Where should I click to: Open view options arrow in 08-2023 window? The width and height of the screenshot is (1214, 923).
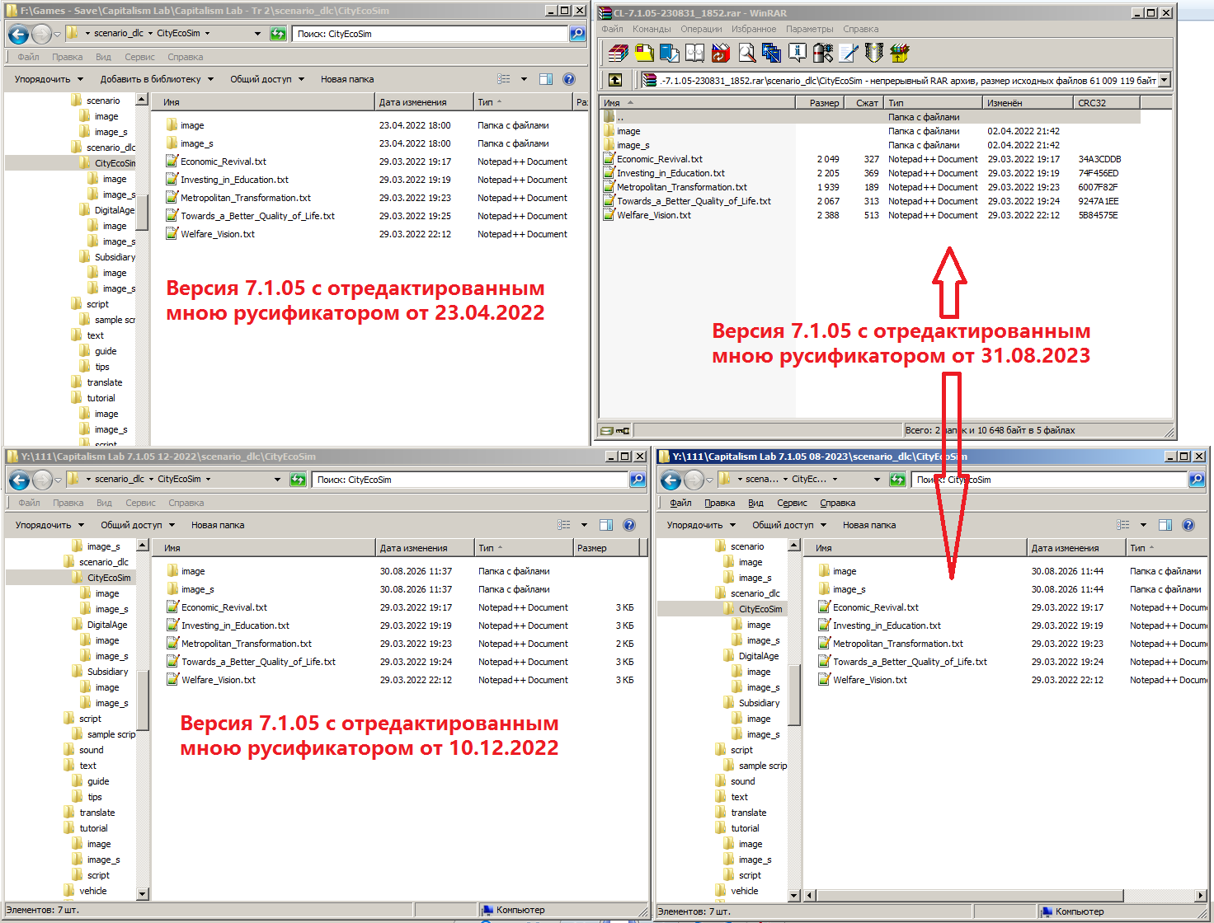pyautogui.click(x=1143, y=525)
